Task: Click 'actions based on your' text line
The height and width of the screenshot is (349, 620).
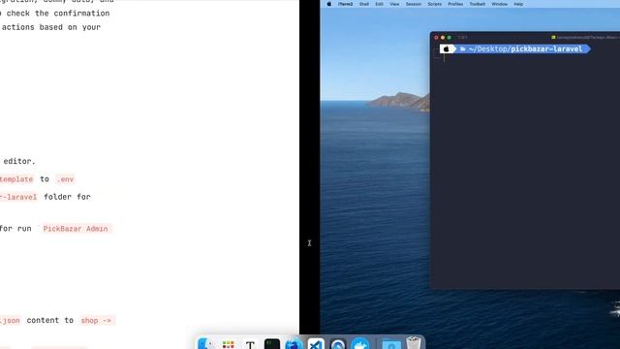Action: [51, 27]
